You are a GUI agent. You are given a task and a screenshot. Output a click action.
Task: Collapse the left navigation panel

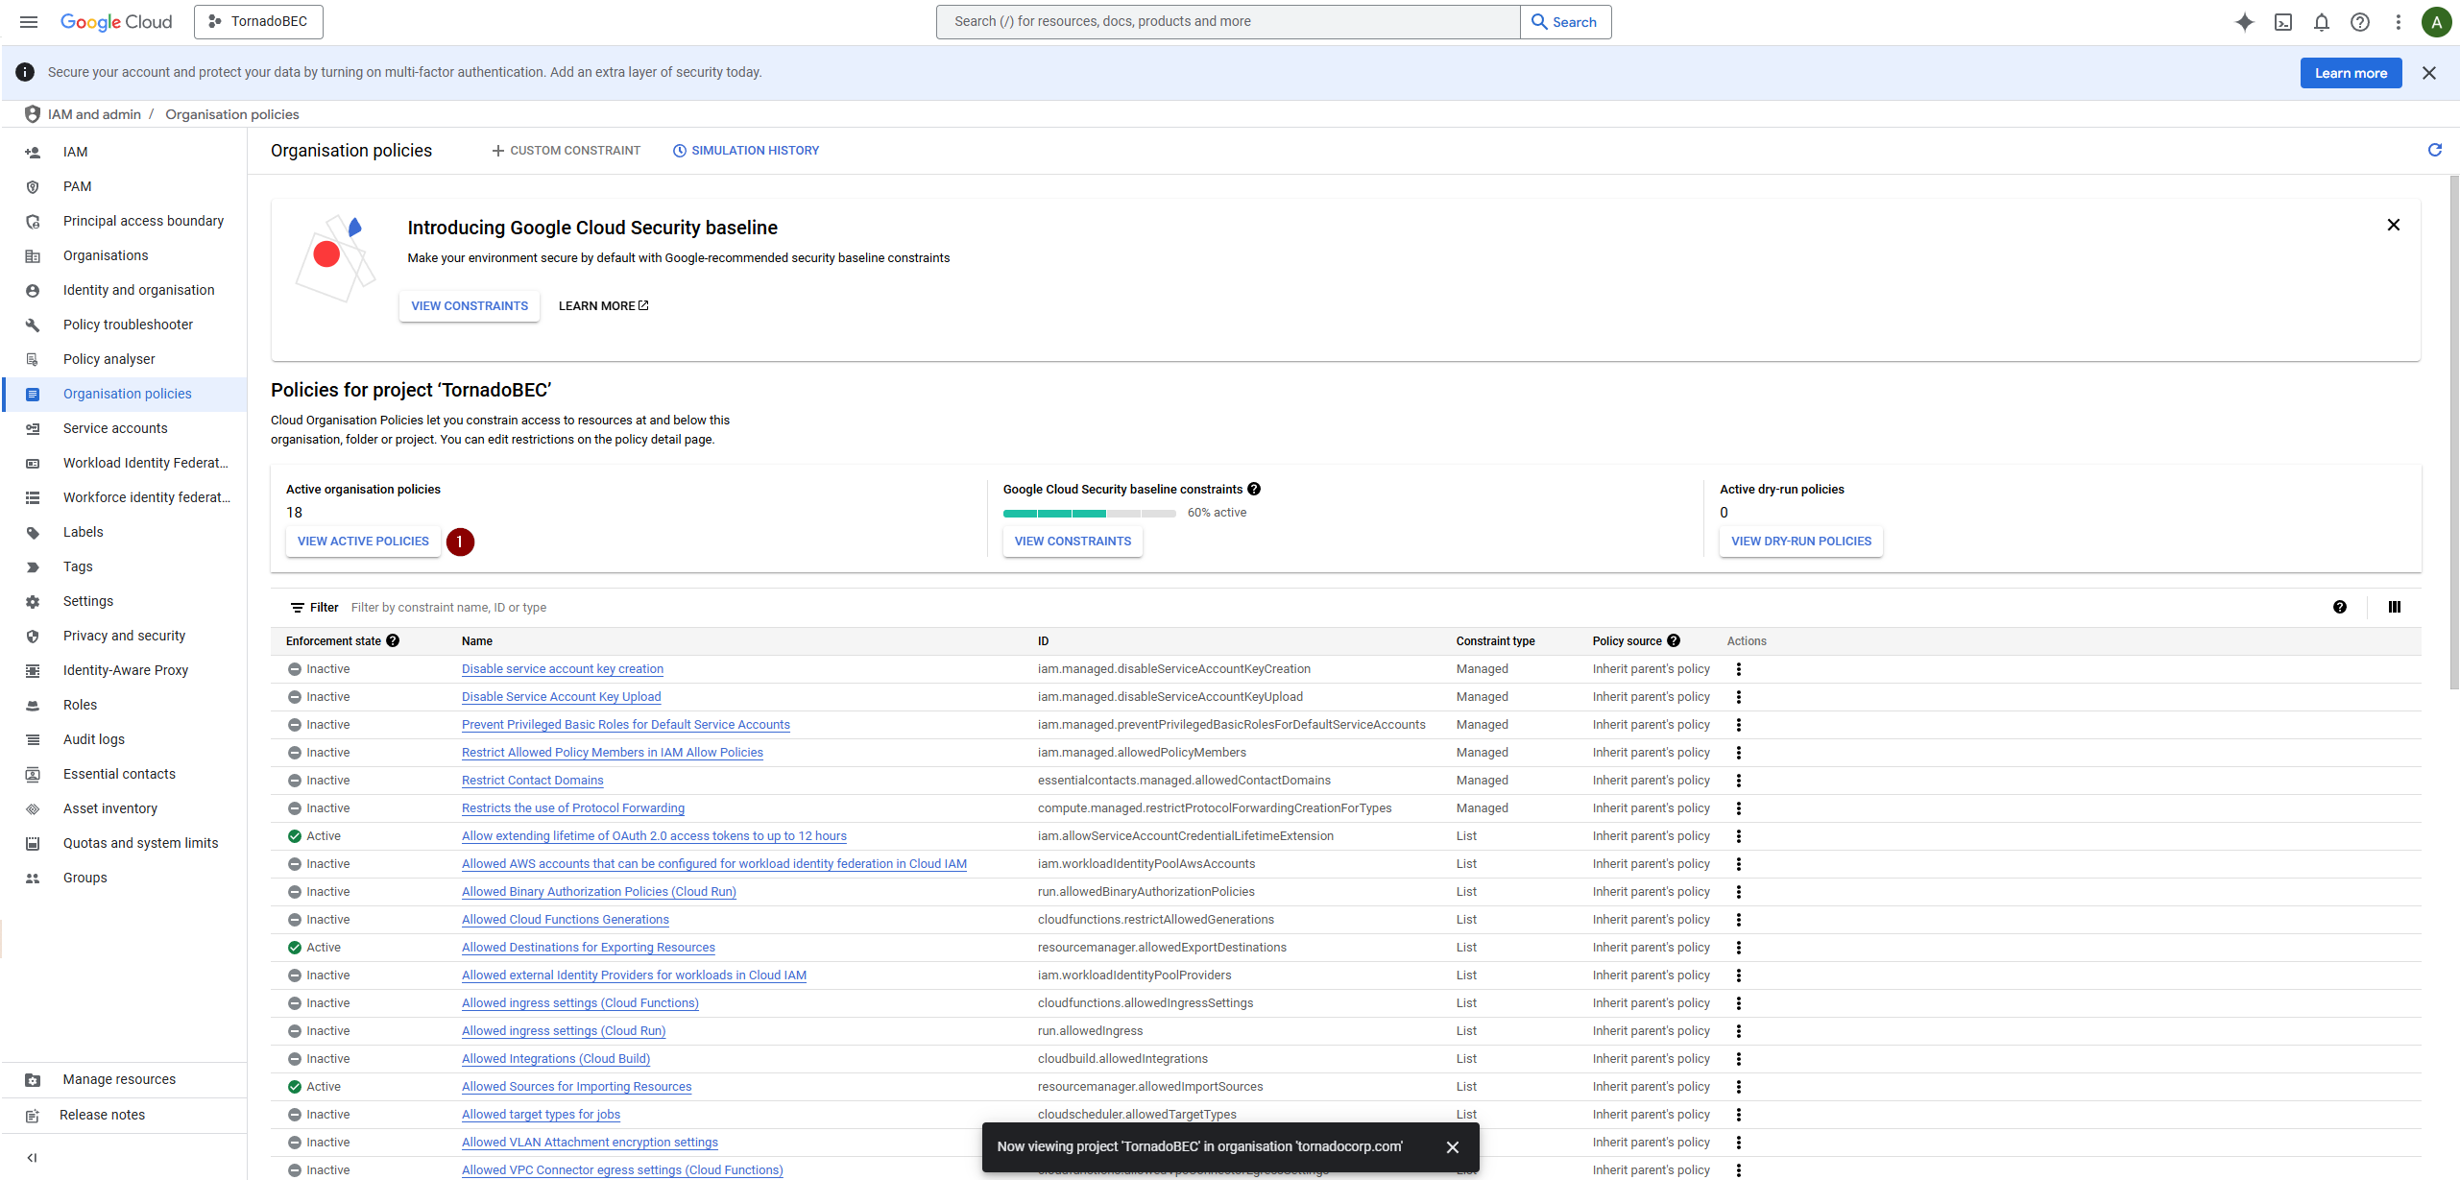click(32, 1158)
